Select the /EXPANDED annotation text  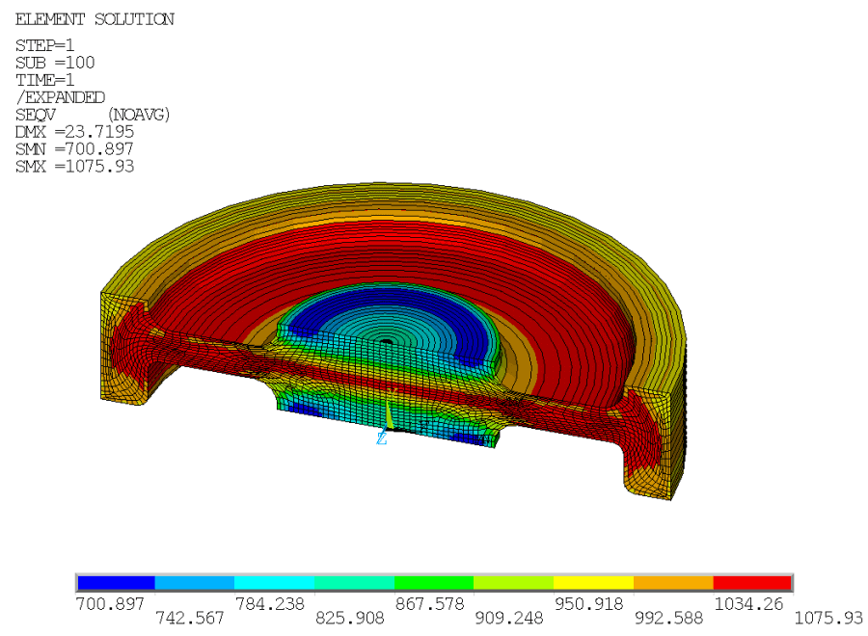tap(60, 97)
